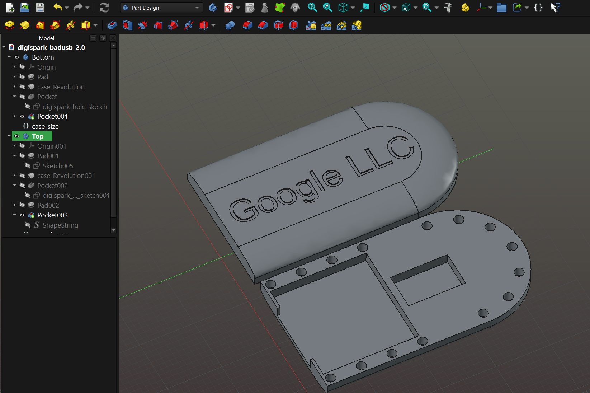The image size is (590, 393).
Task: Create a variable set with braces icon
Action: click(538, 8)
